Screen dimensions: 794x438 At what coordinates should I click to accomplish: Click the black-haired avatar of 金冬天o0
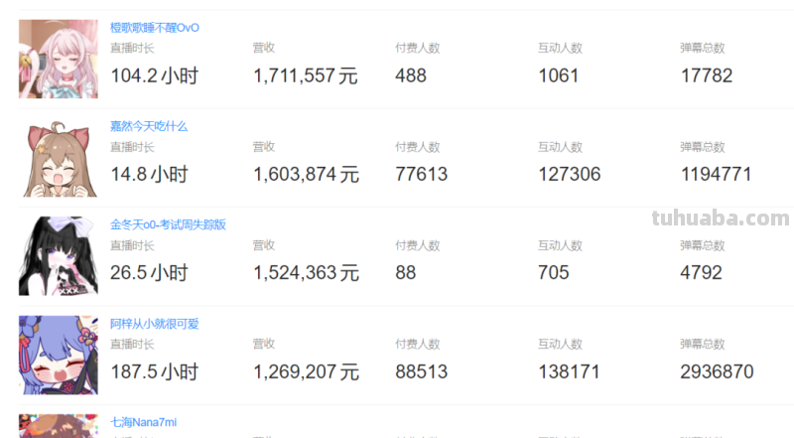tap(59, 256)
